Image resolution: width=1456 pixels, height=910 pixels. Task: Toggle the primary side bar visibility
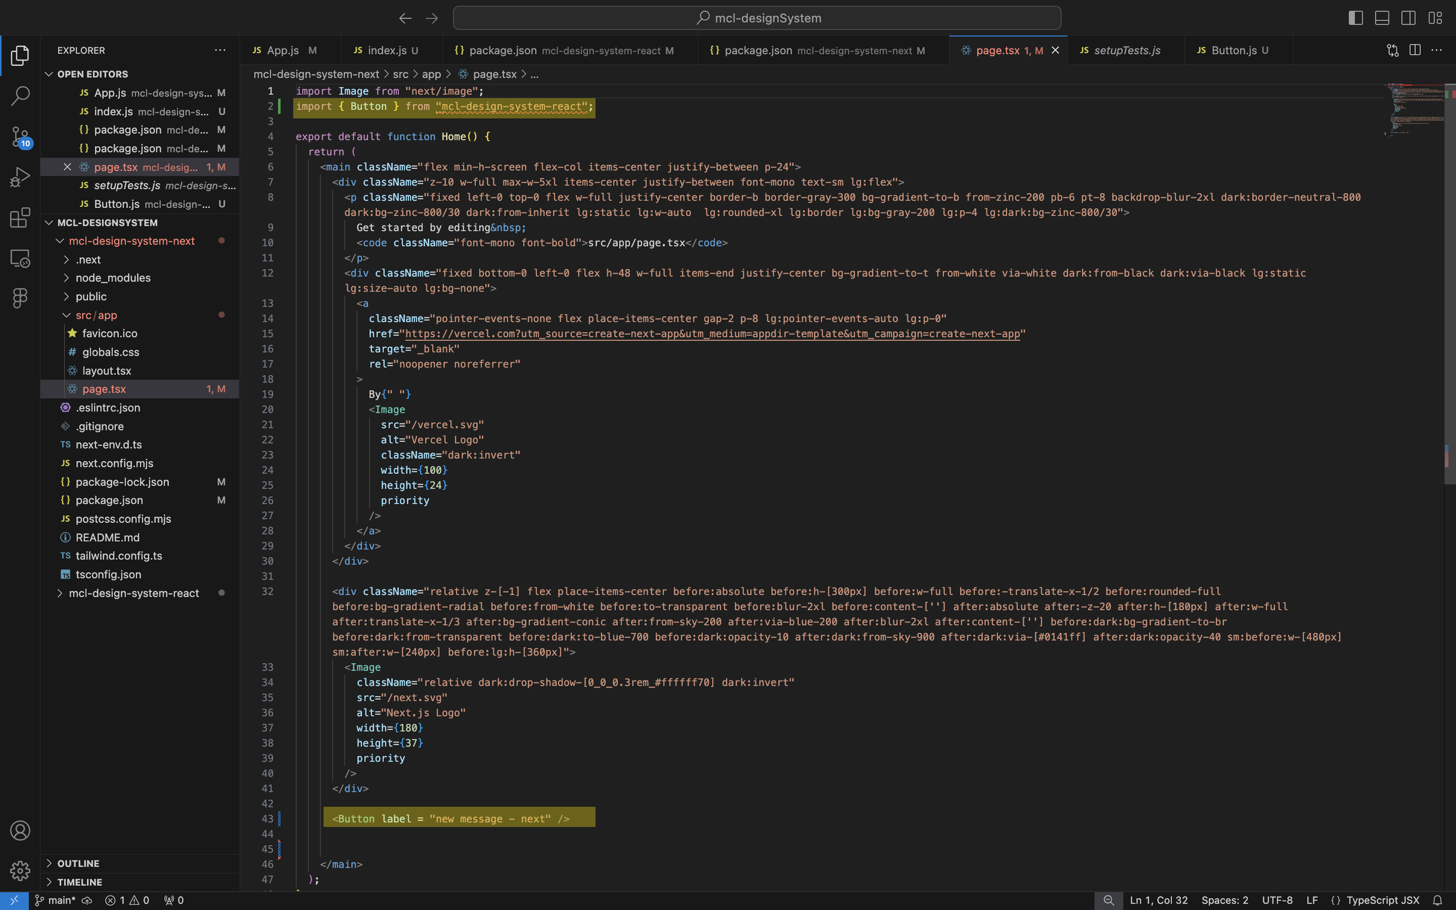(x=1355, y=18)
